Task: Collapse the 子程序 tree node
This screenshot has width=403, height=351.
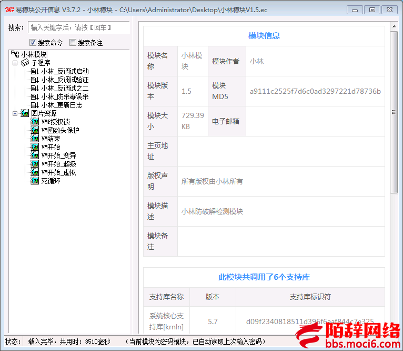Action: (15, 63)
